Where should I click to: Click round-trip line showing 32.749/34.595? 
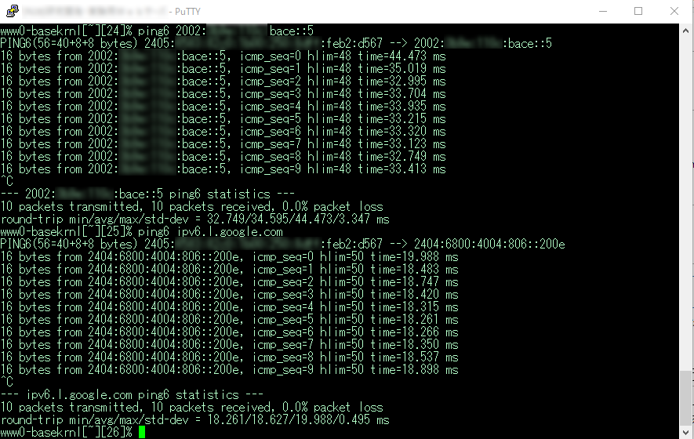point(194,219)
